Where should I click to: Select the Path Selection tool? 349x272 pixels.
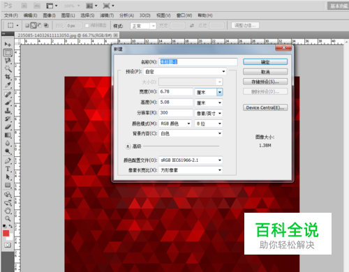point(8,177)
